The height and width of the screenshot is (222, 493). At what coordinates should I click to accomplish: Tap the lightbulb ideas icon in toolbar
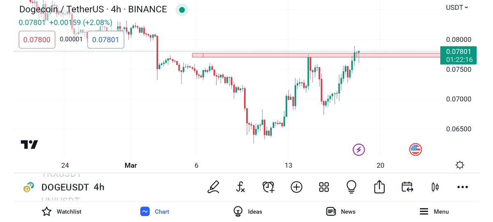(351, 187)
